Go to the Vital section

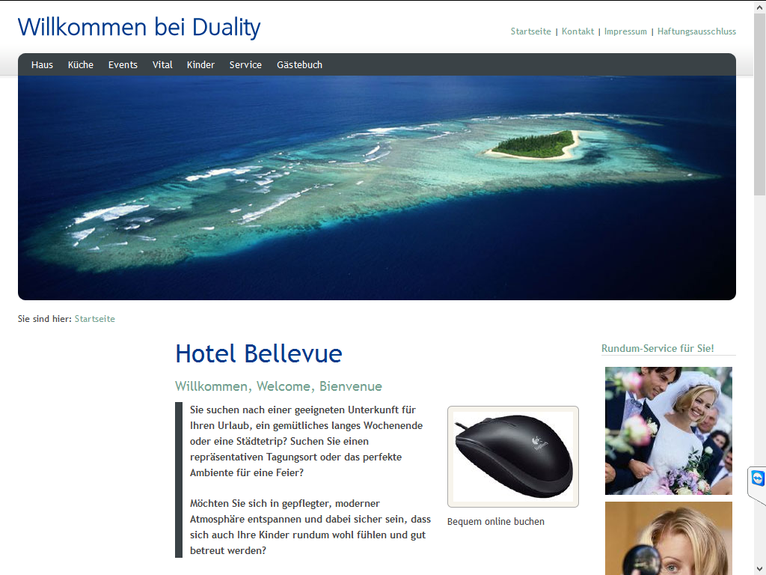pos(162,64)
